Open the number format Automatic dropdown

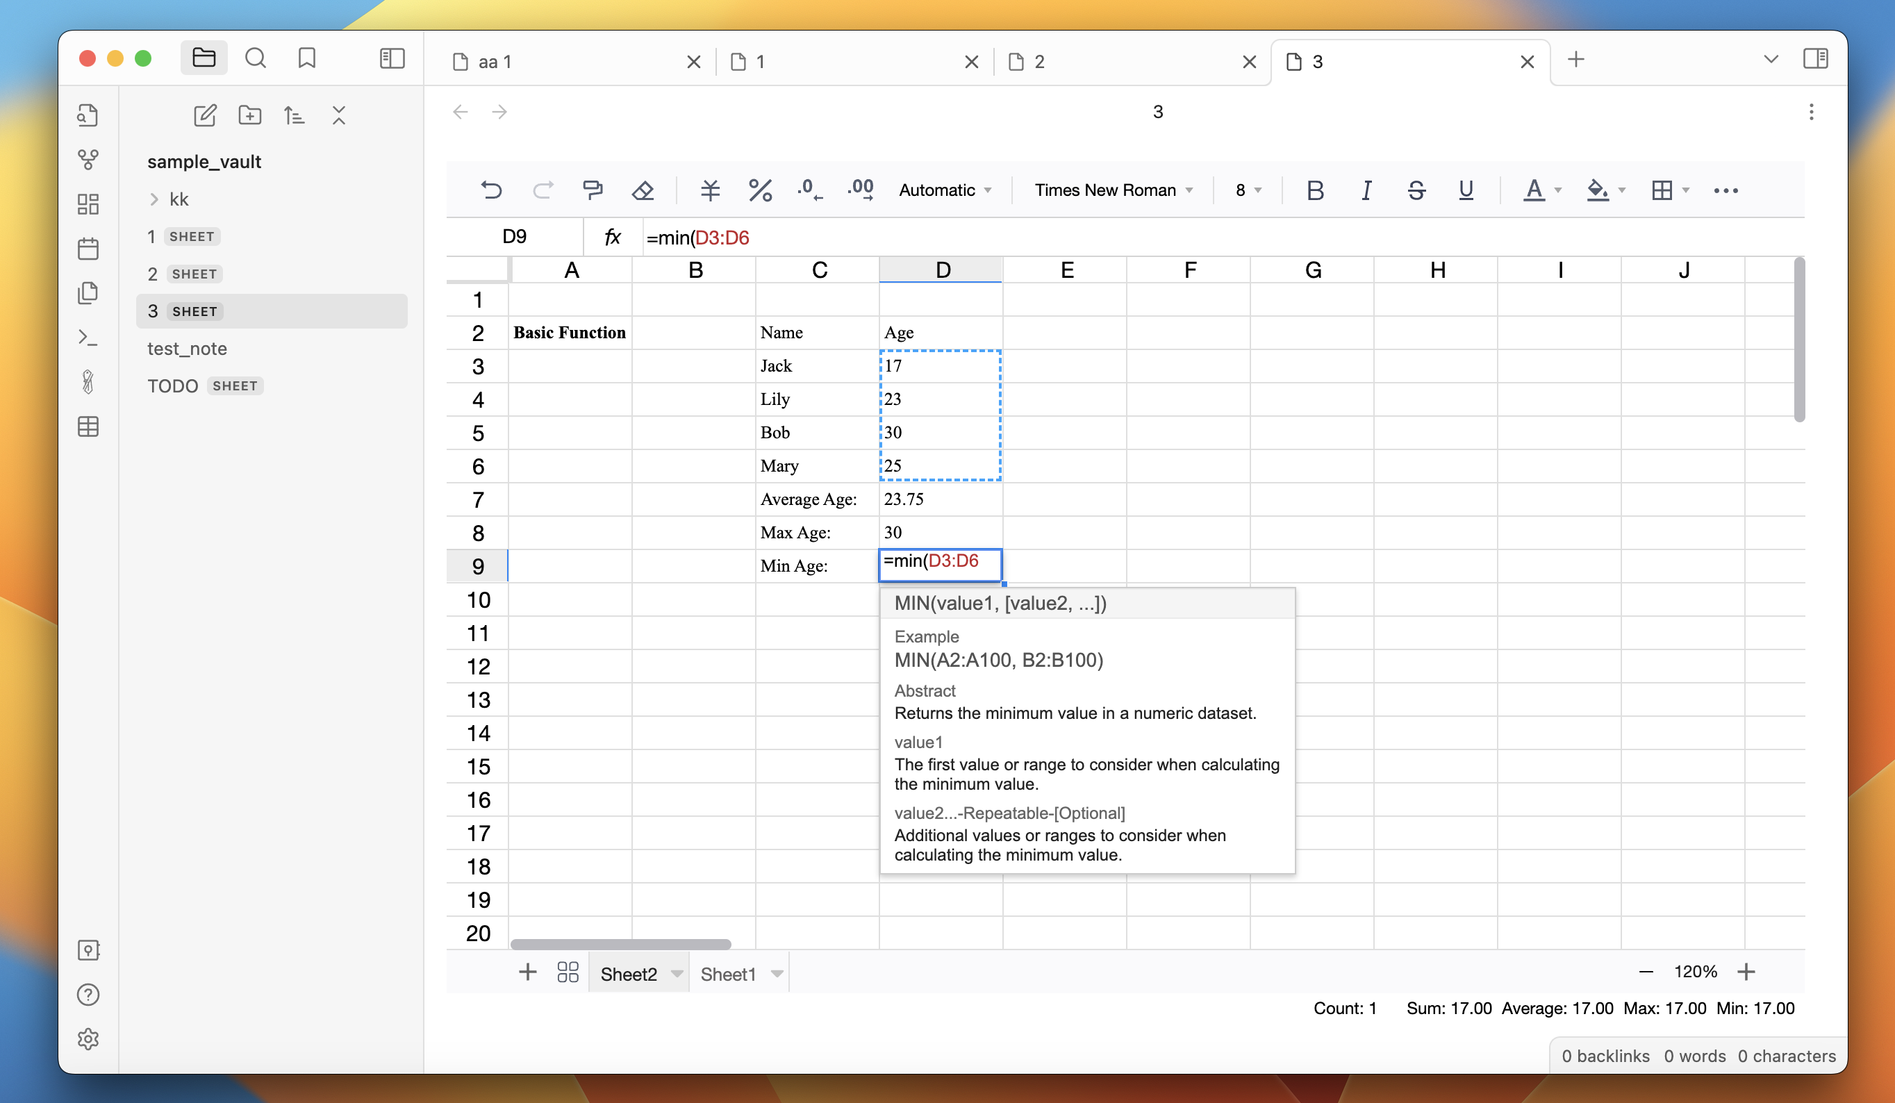tap(944, 190)
